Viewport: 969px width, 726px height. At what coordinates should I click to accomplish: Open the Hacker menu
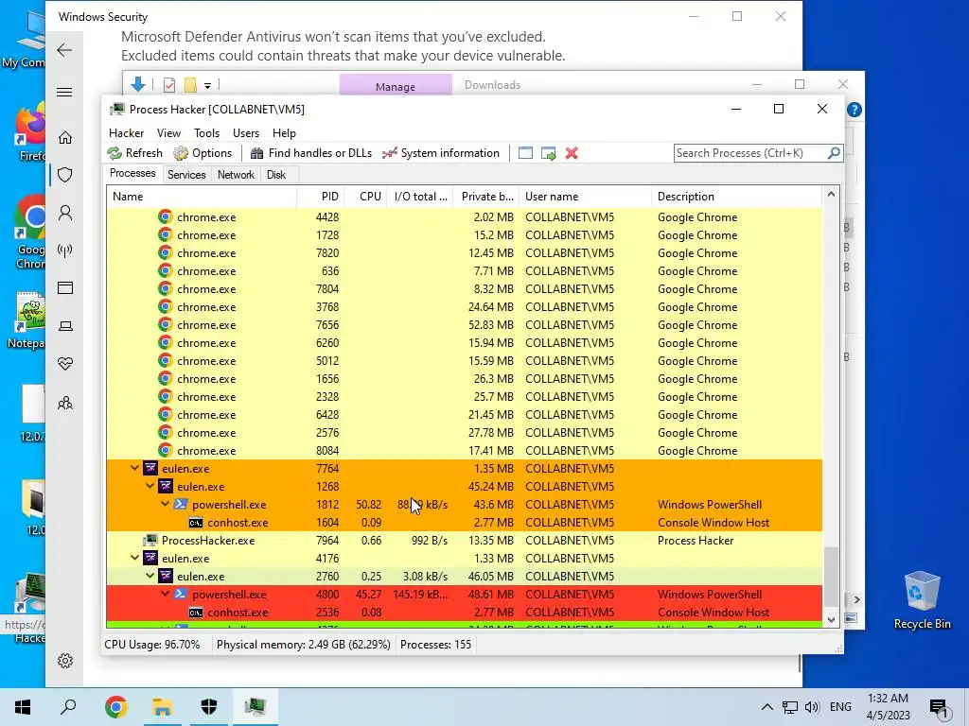[126, 133]
